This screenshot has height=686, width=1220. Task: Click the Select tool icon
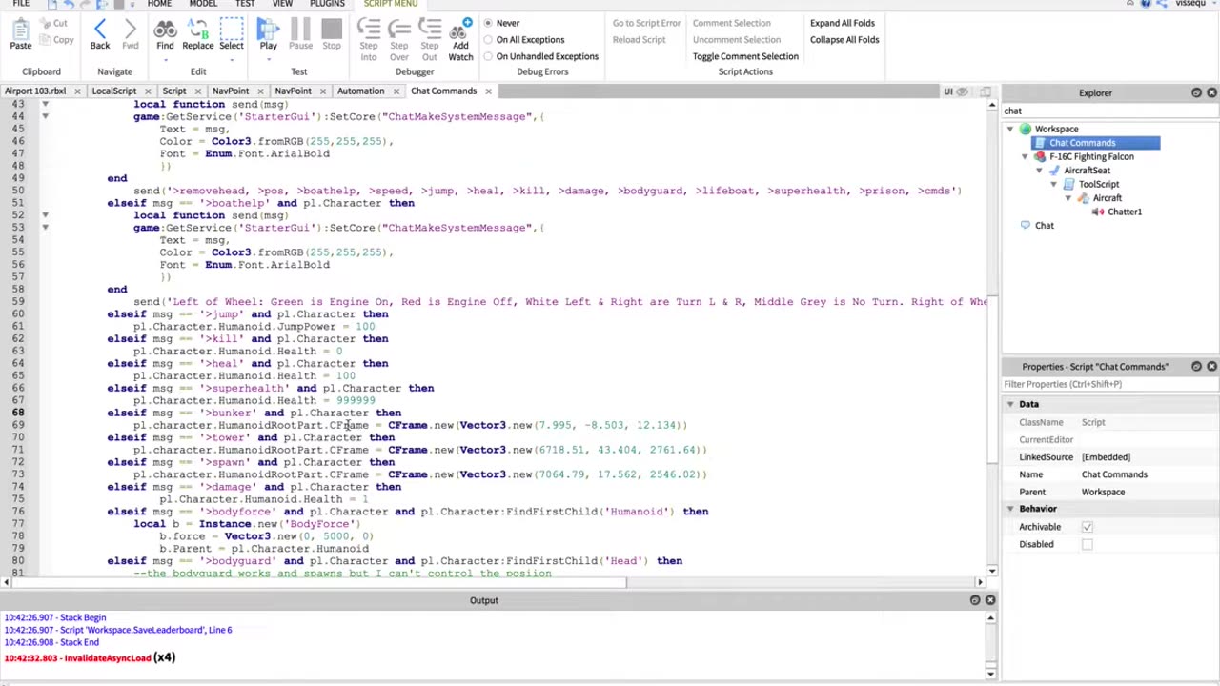coord(232,36)
